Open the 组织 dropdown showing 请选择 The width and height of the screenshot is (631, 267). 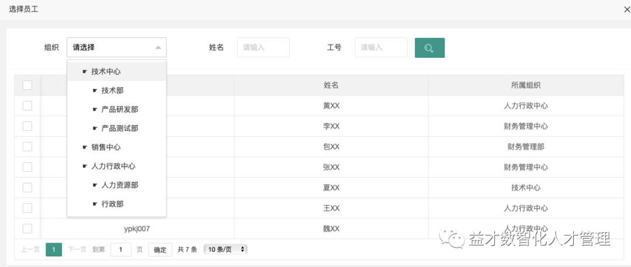point(117,47)
